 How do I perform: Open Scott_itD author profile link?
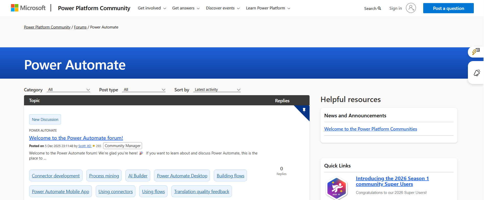(85, 146)
